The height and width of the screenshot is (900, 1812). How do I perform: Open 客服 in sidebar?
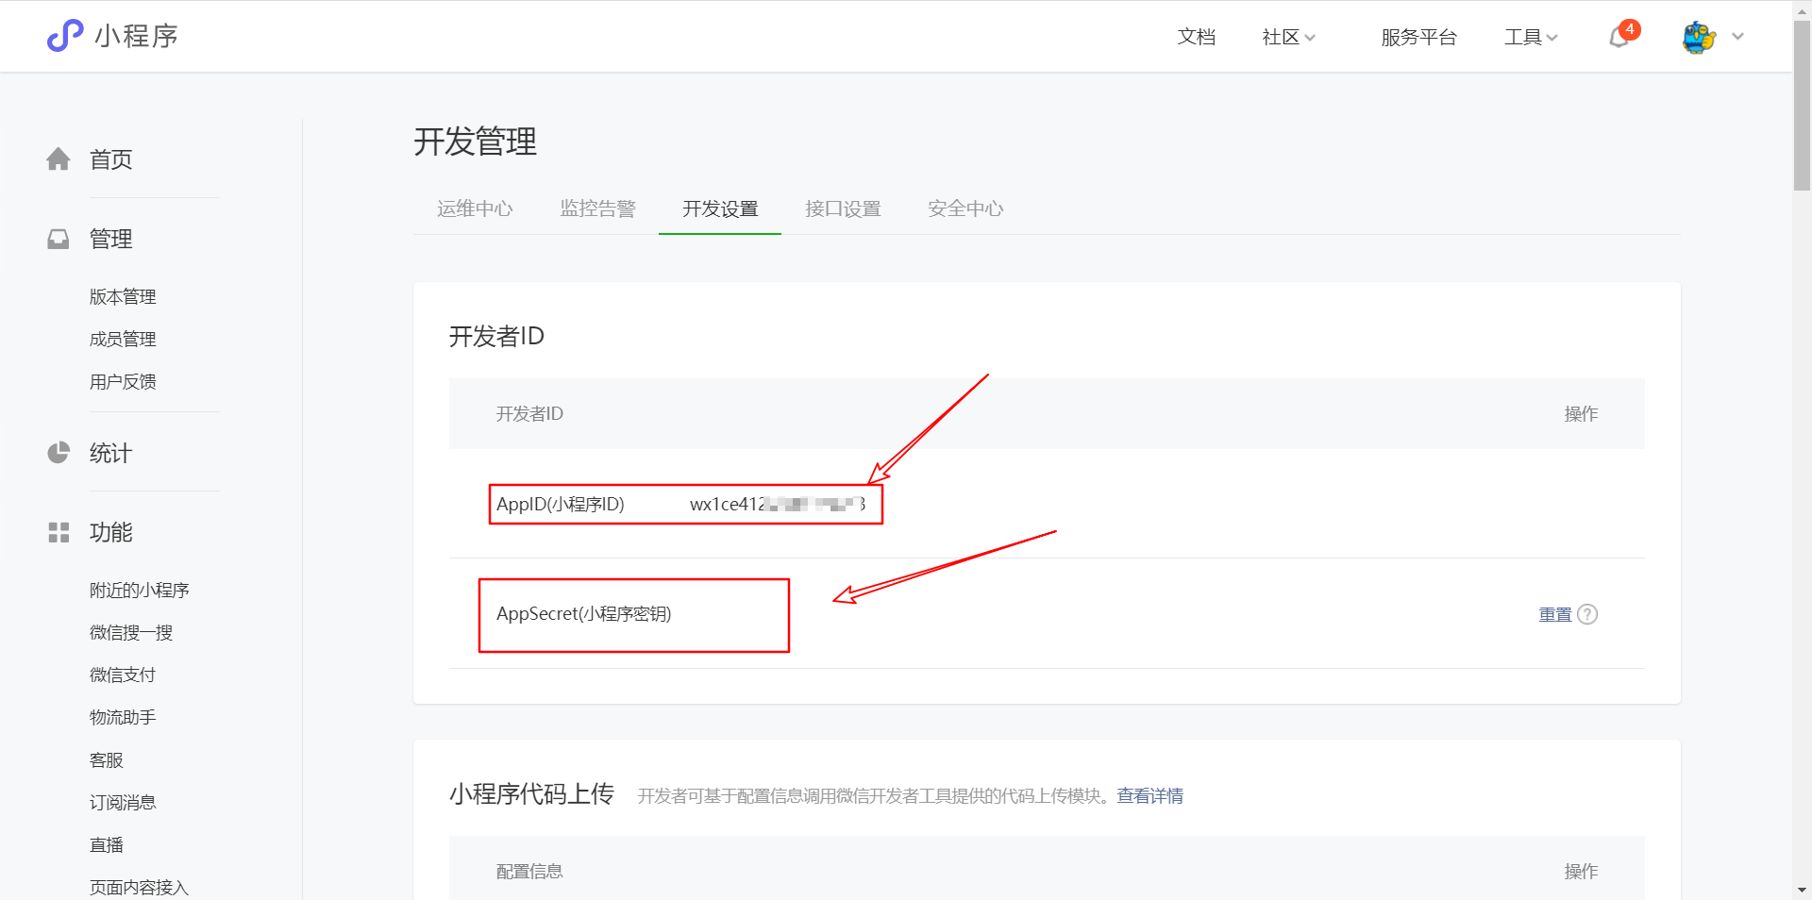pos(106,759)
